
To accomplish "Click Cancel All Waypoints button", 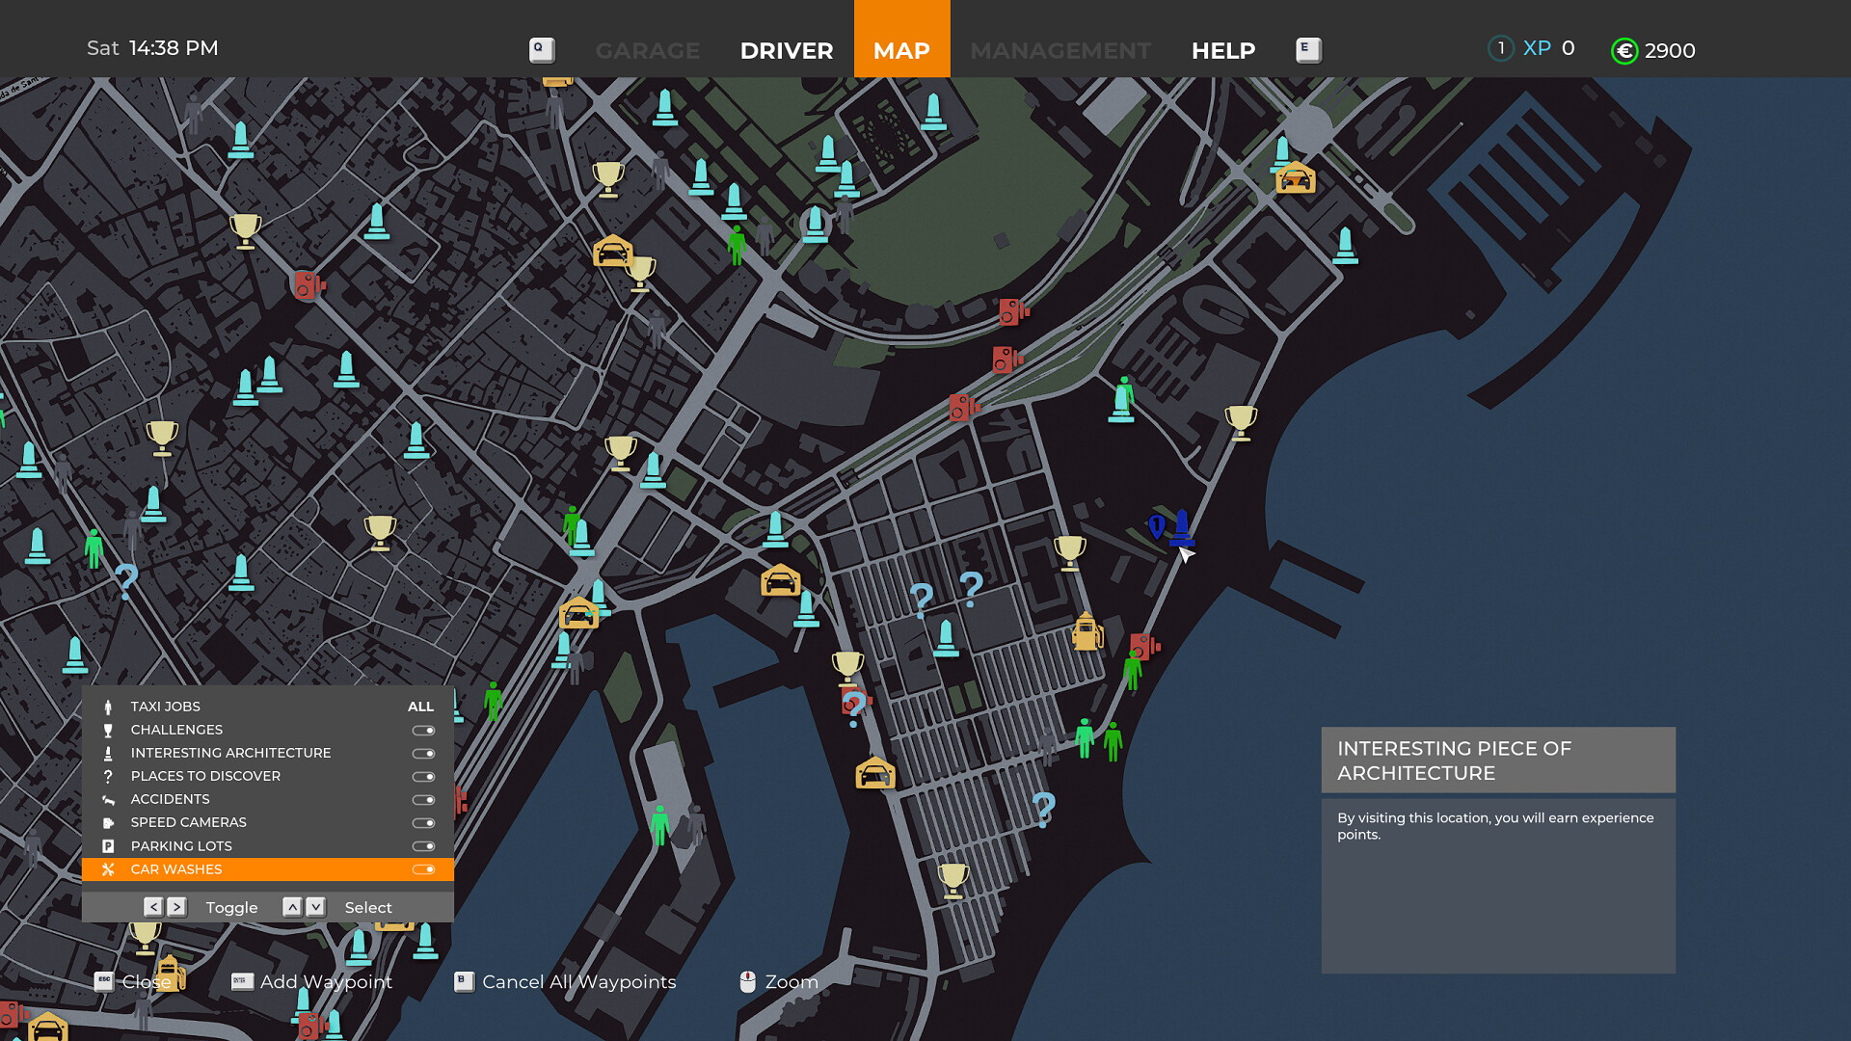I will (579, 980).
